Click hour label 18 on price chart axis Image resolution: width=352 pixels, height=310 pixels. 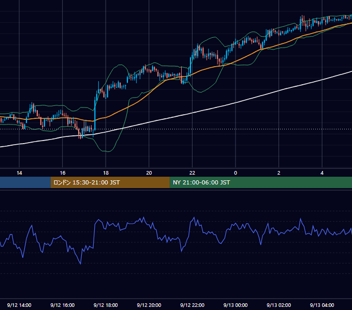[106, 173]
